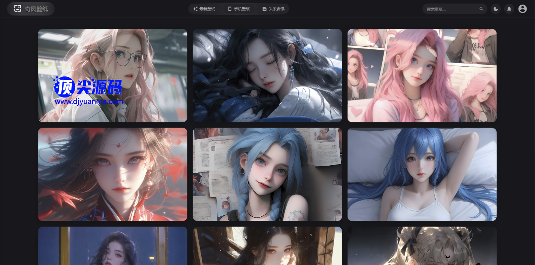
Task: Click the www.djyuanma.com watermark link
Action: click(89, 102)
